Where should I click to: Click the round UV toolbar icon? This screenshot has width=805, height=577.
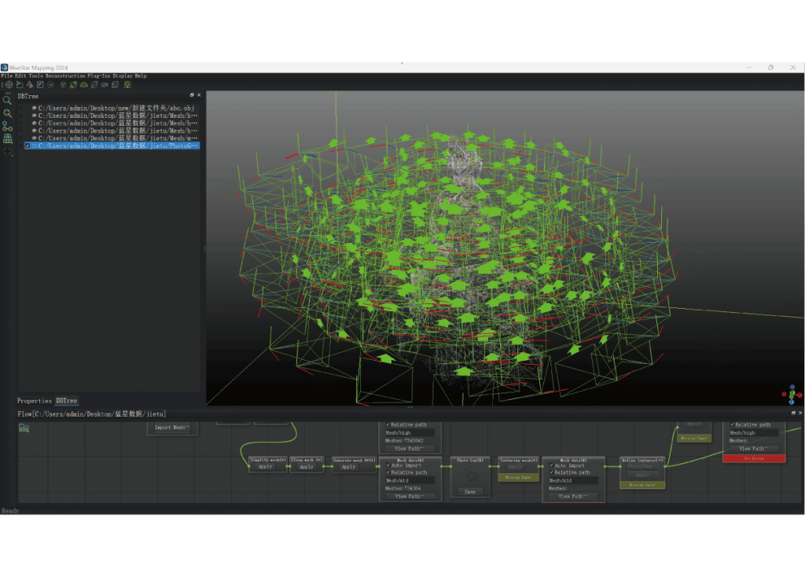51,85
